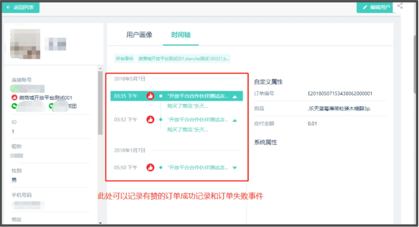Click the page's right-edge scrollbar
Viewport: 419px width, 227px height.
(416, 64)
